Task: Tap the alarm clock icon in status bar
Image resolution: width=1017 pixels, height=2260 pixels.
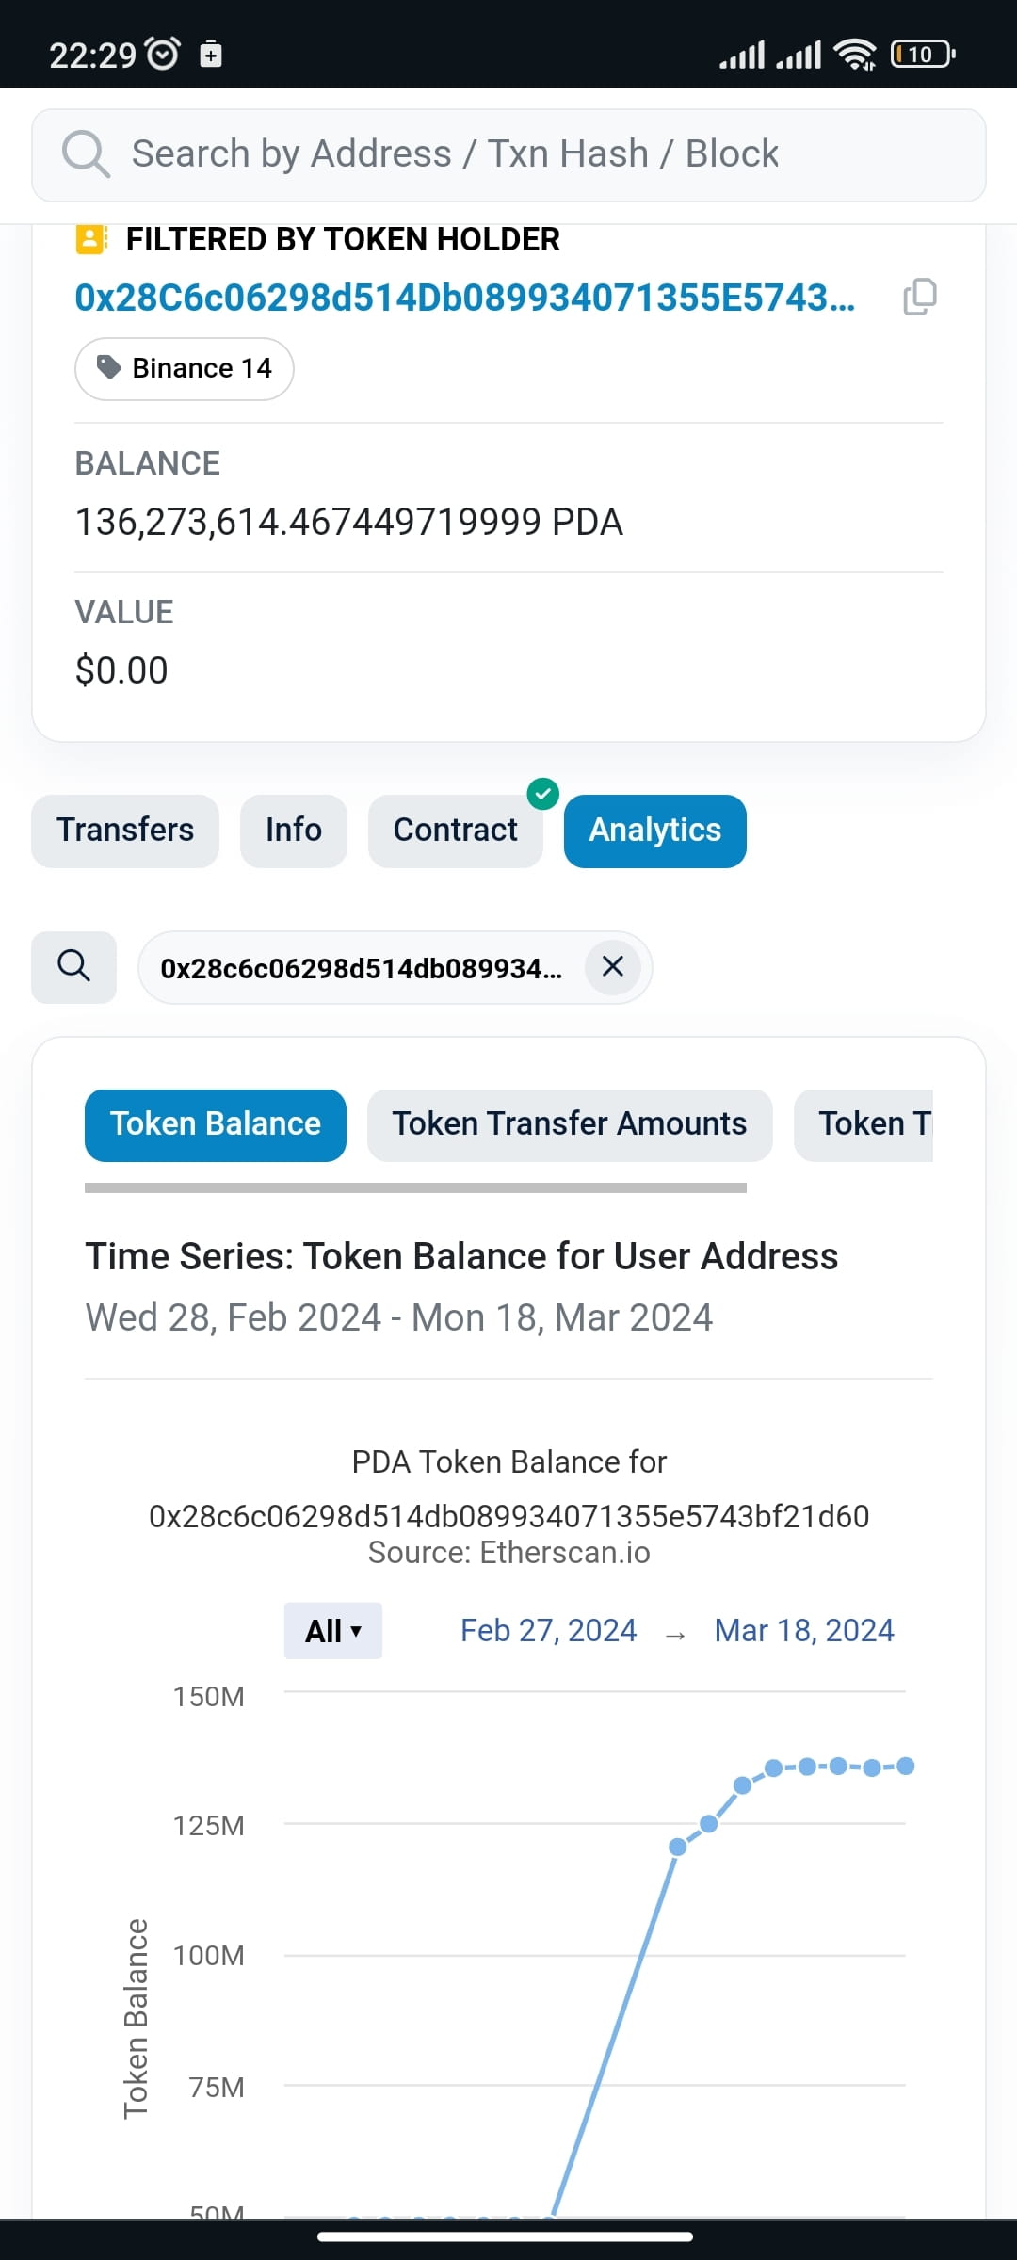Action: [161, 54]
